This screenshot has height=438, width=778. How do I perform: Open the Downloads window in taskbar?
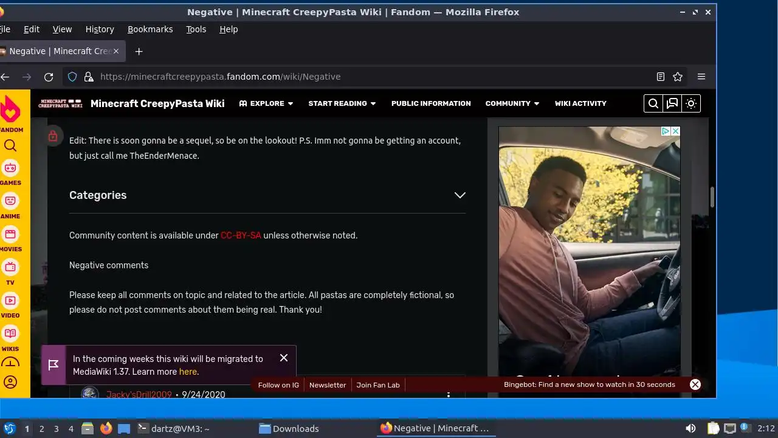289,428
